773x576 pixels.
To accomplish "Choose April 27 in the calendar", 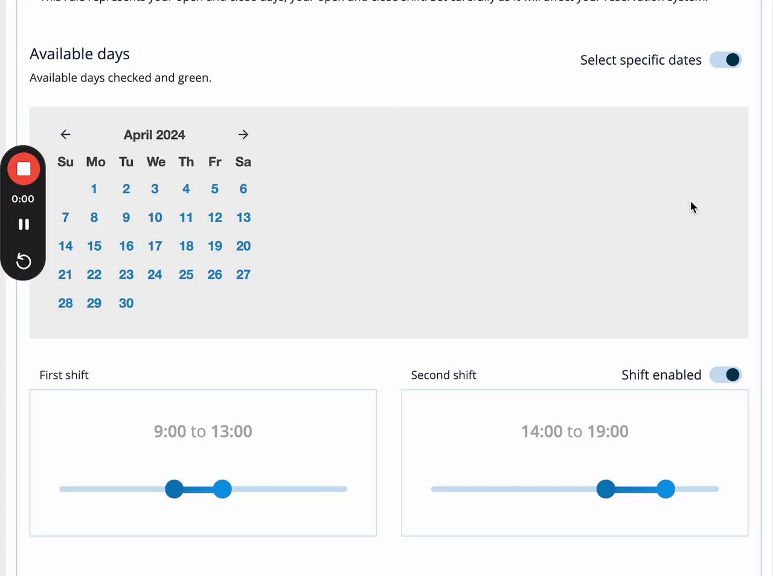I will click(243, 274).
